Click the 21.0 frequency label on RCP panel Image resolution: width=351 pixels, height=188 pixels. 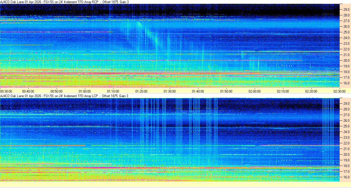coord(346,55)
